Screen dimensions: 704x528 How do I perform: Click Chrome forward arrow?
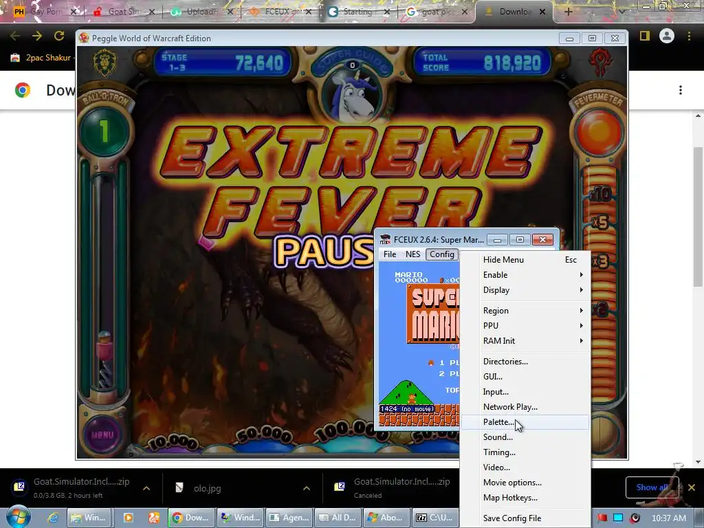[x=37, y=36]
